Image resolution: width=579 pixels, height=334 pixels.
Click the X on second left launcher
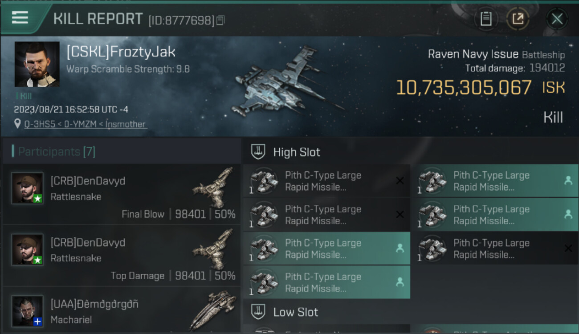click(x=400, y=215)
